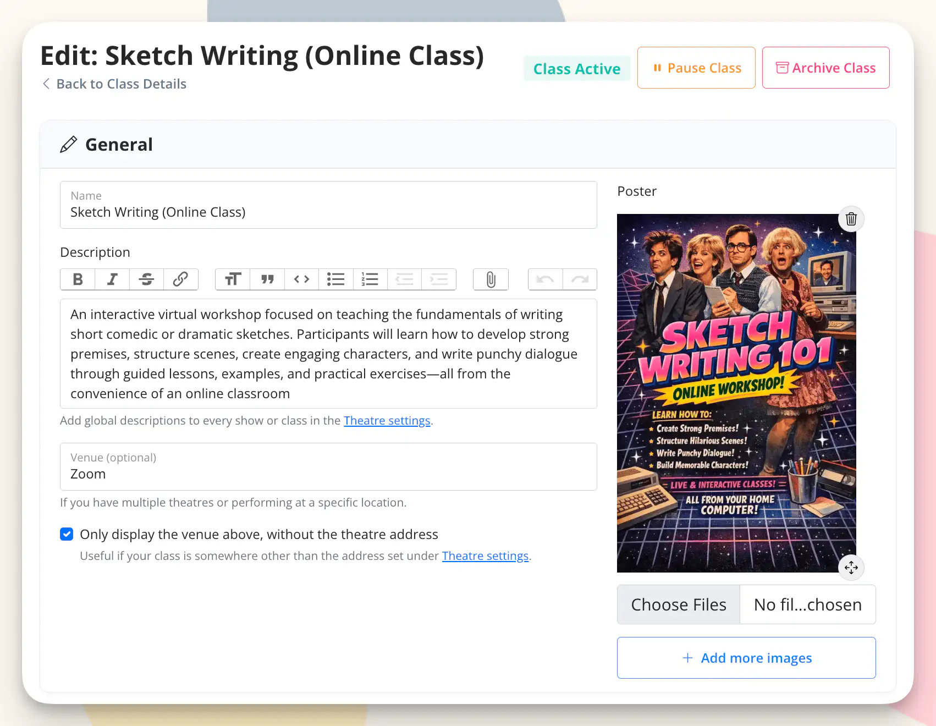Image resolution: width=936 pixels, height=726 pixels.
Task: Archive this class
Action: pyautogui.click(x=825, y=68)
